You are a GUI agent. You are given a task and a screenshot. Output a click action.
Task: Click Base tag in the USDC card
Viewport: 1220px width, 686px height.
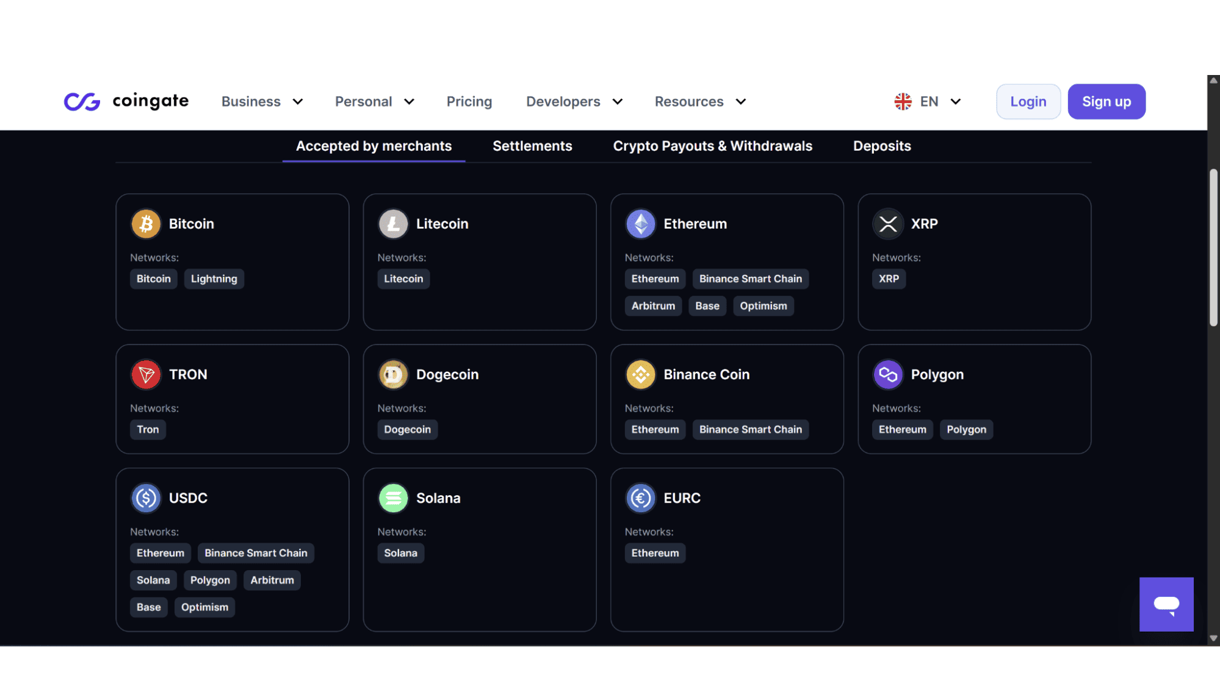click(x=149, y=607)
